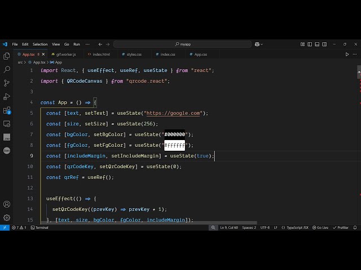Open remote window indicator in status bar
The width and height of the screenshot is (361, 270).
pos(5,227)
